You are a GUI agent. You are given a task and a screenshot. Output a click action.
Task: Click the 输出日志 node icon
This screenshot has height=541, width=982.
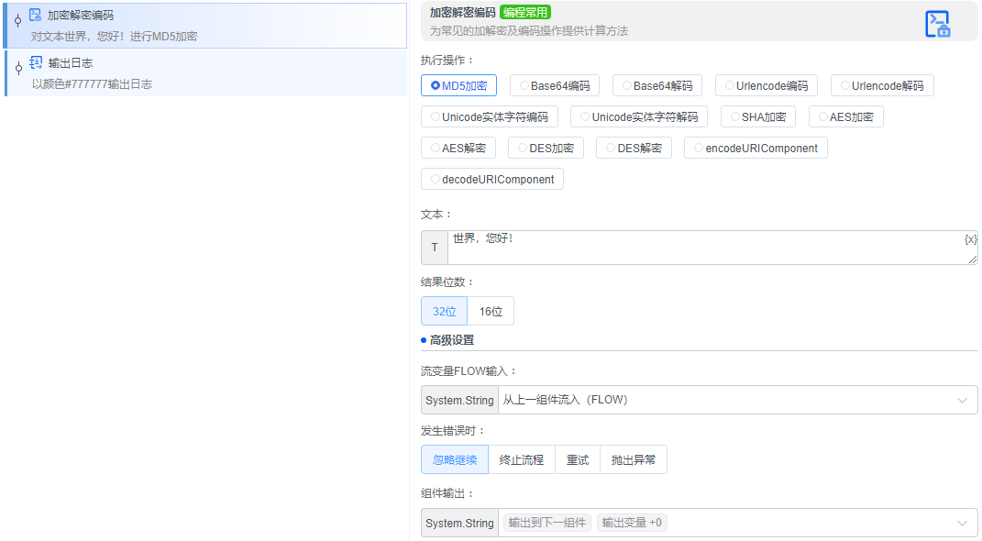tap(37, 63)
